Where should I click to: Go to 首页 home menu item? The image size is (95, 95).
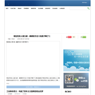[x=7, y=8]
